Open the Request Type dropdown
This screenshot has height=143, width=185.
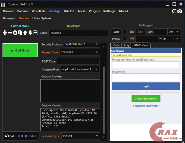coord(96,52)
